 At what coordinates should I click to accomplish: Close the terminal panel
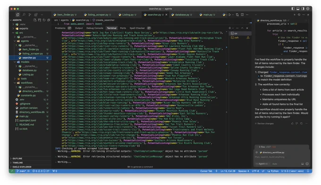(x=247, y=28)
